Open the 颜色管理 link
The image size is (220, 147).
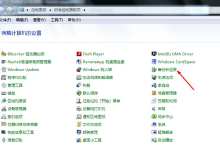[x=90, y=132]
